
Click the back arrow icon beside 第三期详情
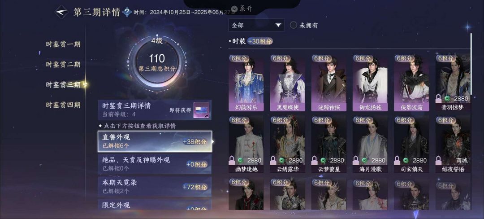tap(61, 13)
